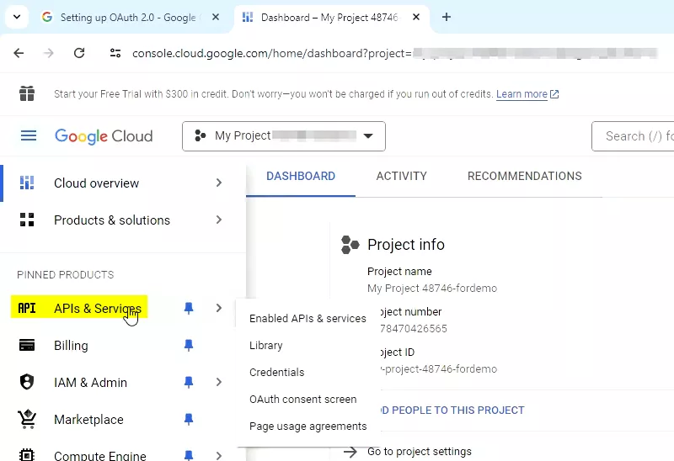Open Billing in the sidebar
This screenshot has width=674, height=461.
pyautogui.click(x=71, y=346)
